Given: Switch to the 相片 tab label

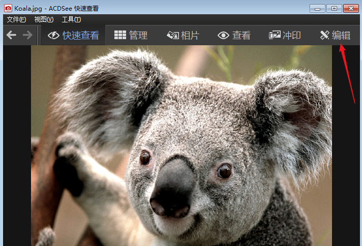Looking at the screenshot, I should tap(190, 36).
